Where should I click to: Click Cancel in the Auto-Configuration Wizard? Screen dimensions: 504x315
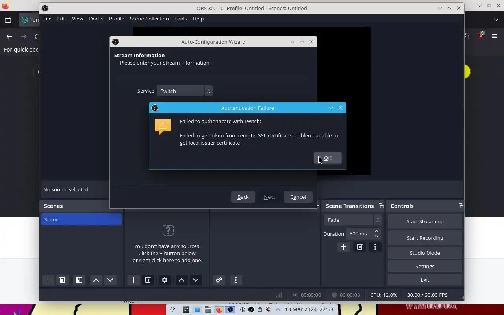(298, 197)
